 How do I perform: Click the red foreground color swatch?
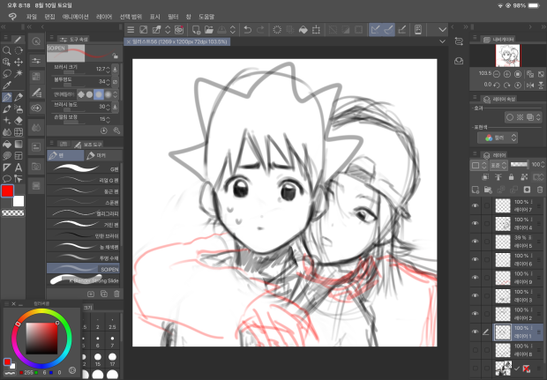point(8,191)
